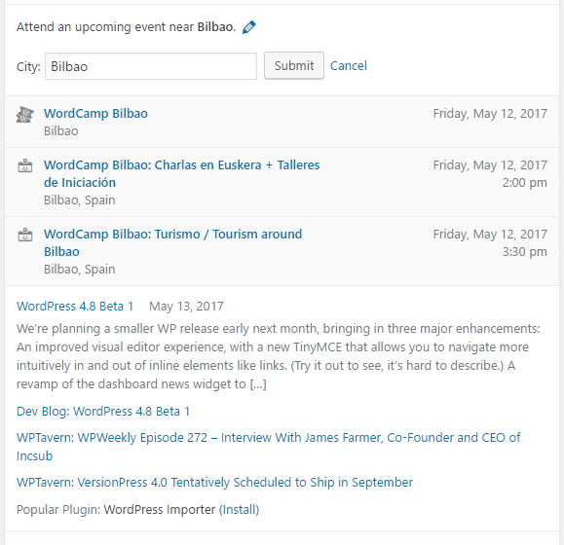
Task: Click the pencil edit location icon
Action: (249, 27)
